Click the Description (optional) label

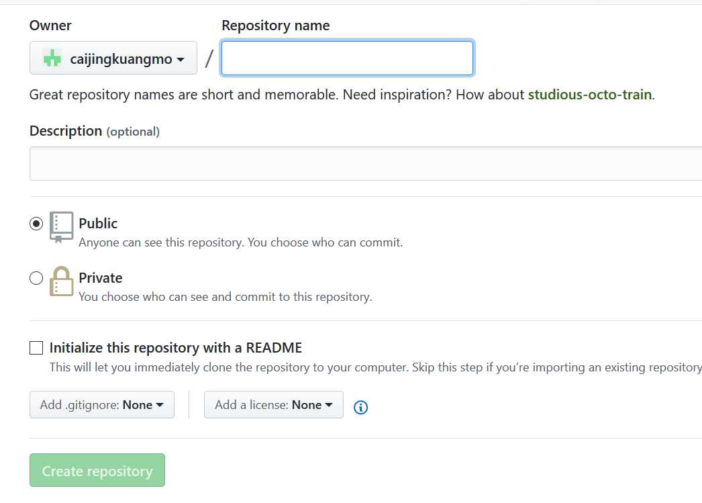[95, 131]
